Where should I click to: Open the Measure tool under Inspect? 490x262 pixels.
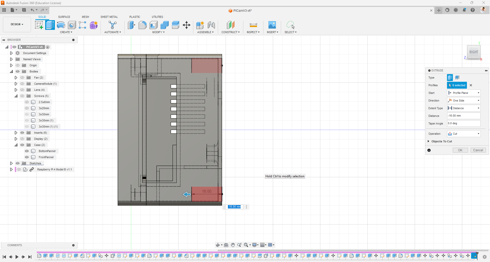(x=253, y=25)
